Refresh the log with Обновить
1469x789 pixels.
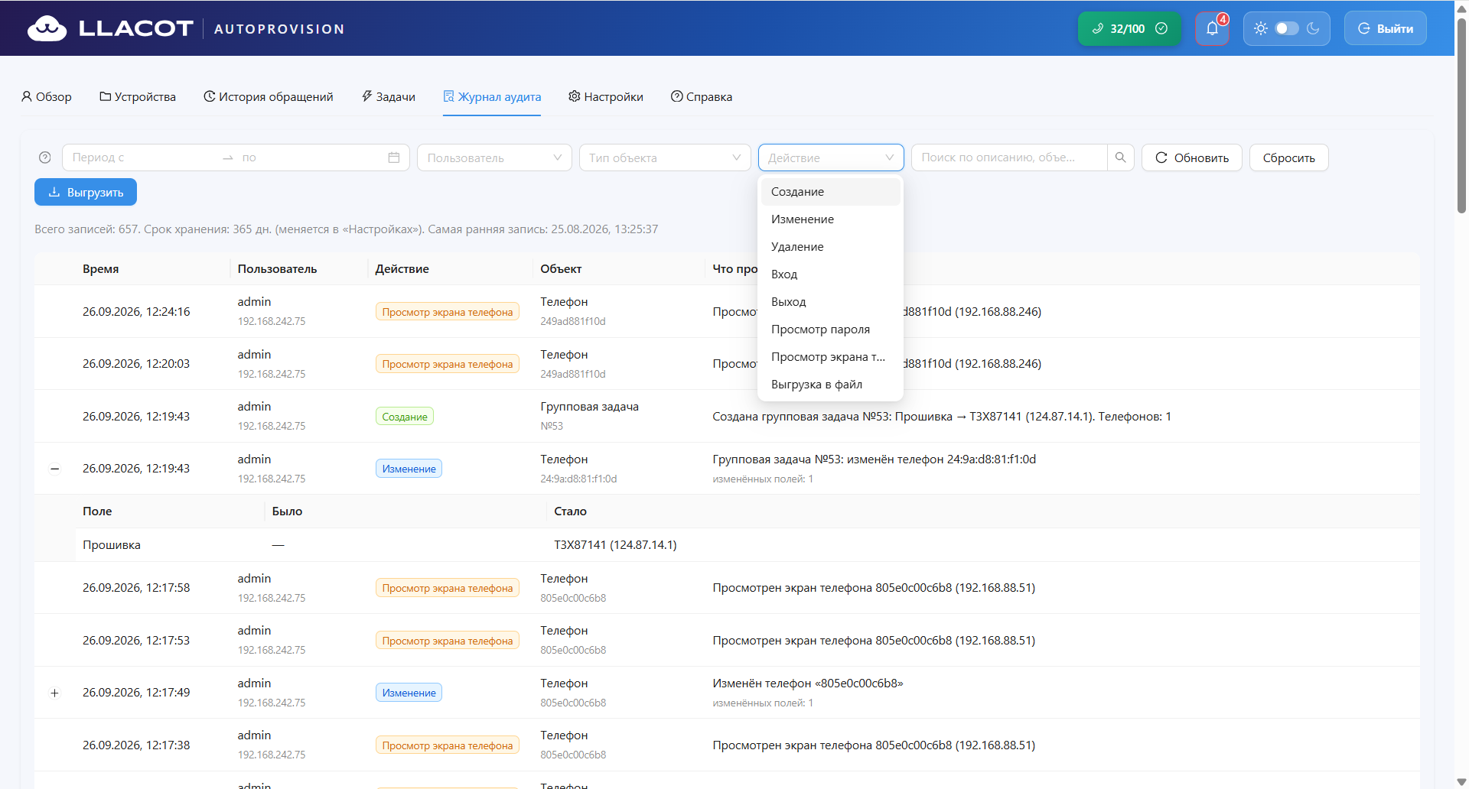tap(1192, 157)
